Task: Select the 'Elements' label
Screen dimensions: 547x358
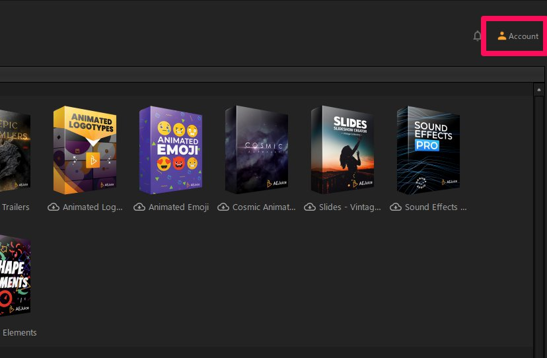Action: [19, 333]
